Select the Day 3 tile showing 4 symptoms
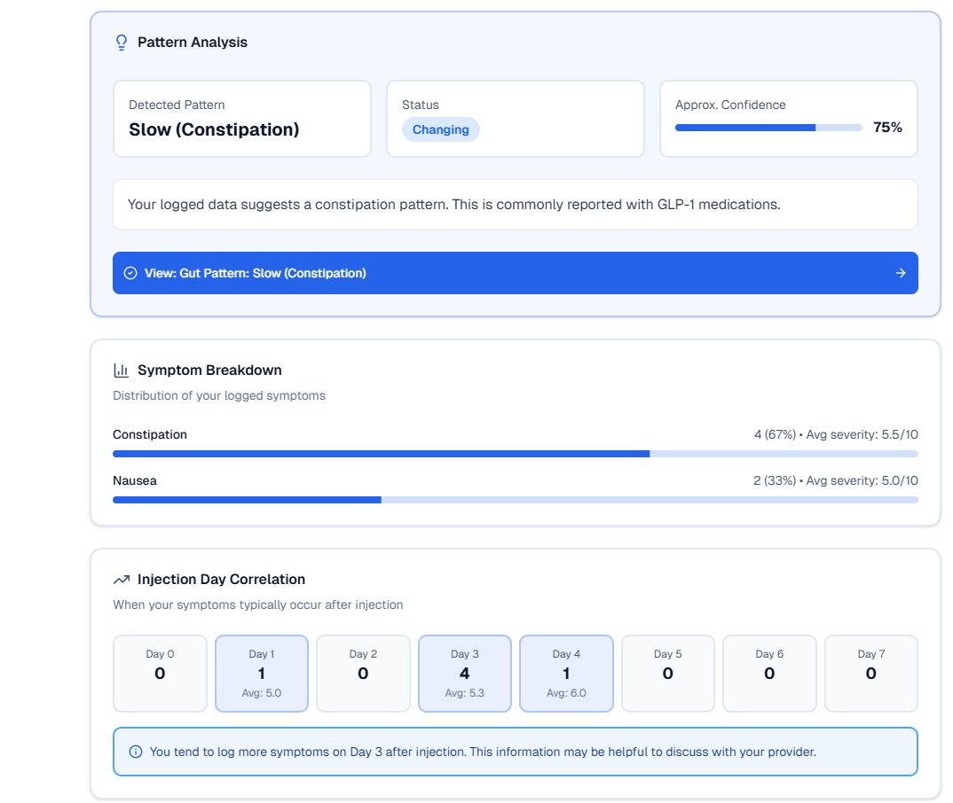The image size is (953, 803). (464, 673)
